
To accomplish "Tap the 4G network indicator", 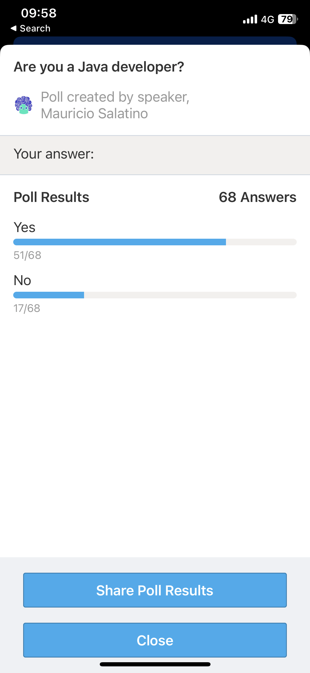I will pos(268,19).
